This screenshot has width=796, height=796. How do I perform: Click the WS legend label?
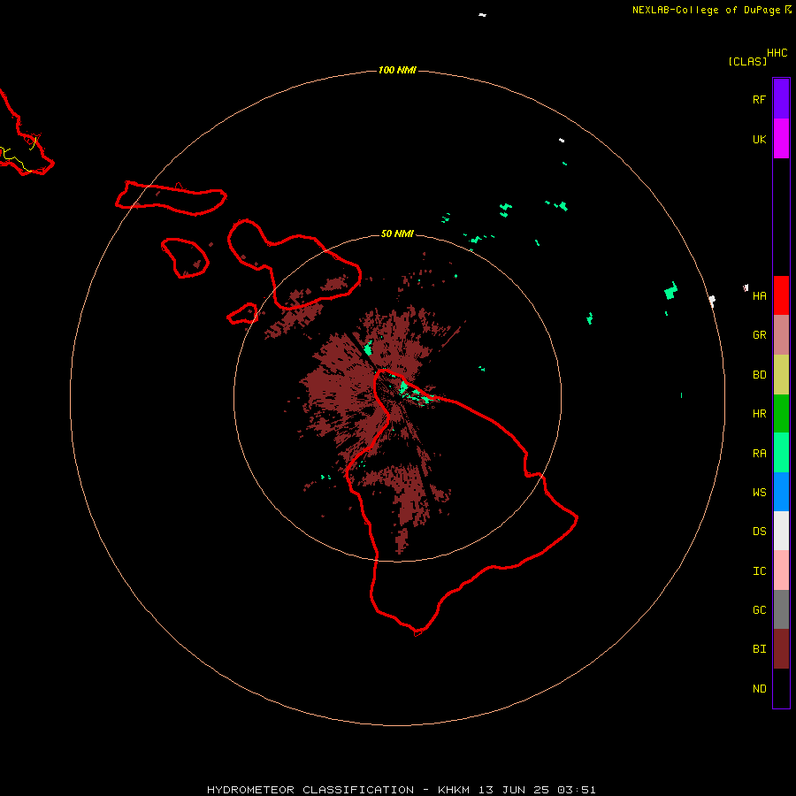pyautogui.click(x=759, y=492)
